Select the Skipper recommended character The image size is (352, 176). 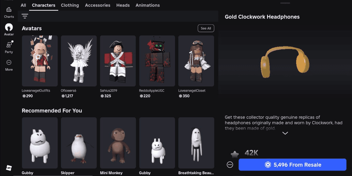point(79,143)
